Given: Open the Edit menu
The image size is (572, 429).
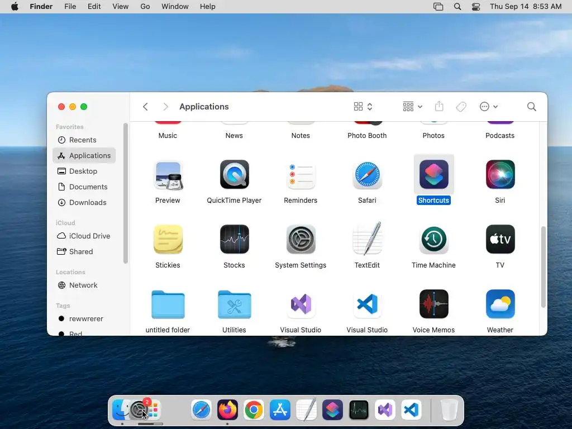Looking at the screenshot, I should point(94,7).
